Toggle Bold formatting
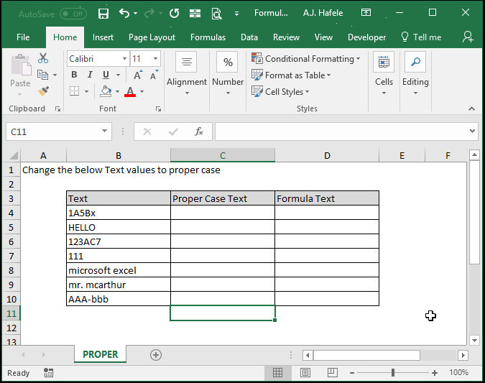 [x=74, y=75]
